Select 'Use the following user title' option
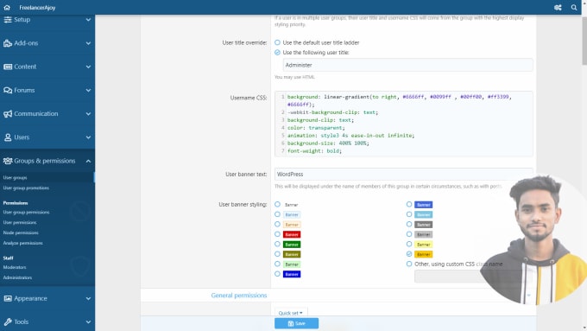This screenshot has height=331, width=587. [x=277, y=53]
